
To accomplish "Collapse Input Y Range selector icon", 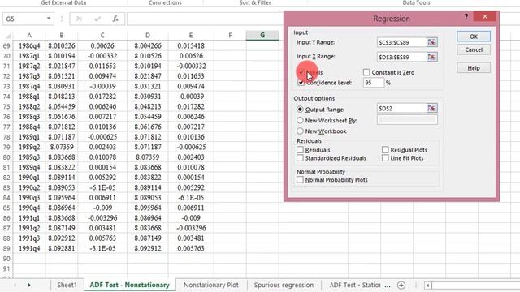I will click(x=431, y=42).
